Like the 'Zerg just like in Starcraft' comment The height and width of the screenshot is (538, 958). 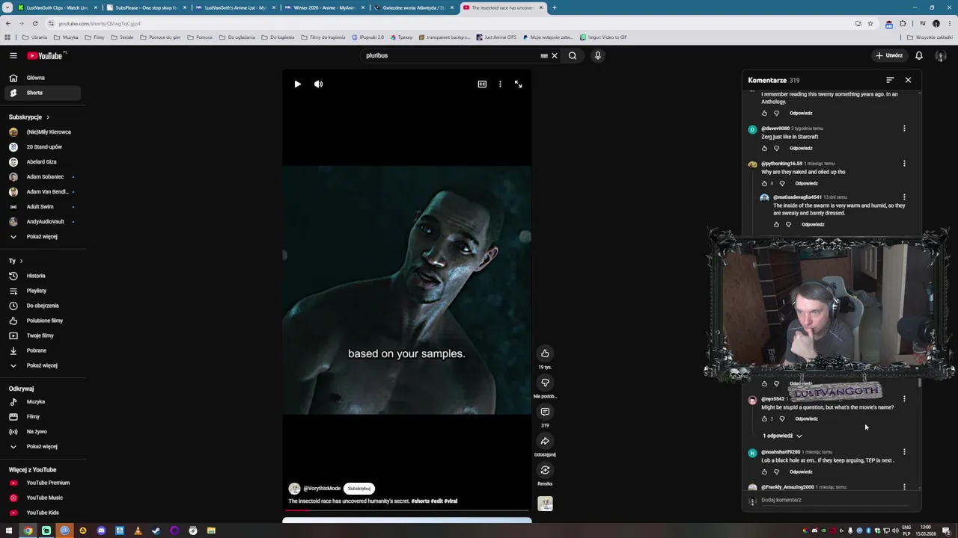point(764,148)
